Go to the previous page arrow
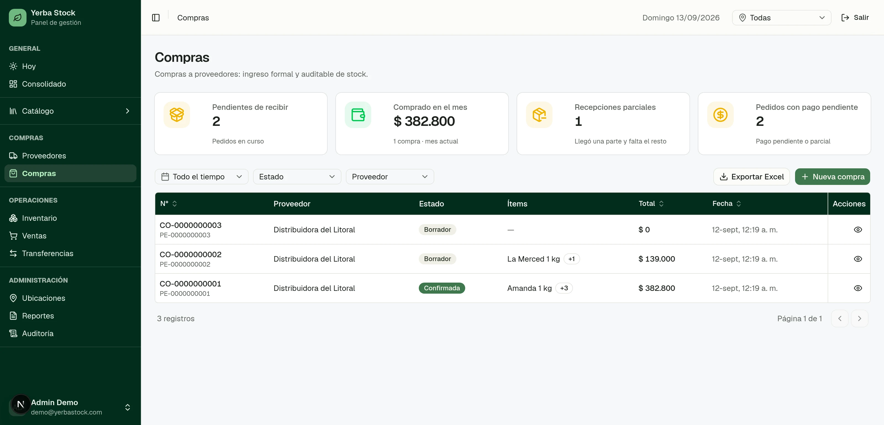884x425 pixels. [x=840, y=318]
